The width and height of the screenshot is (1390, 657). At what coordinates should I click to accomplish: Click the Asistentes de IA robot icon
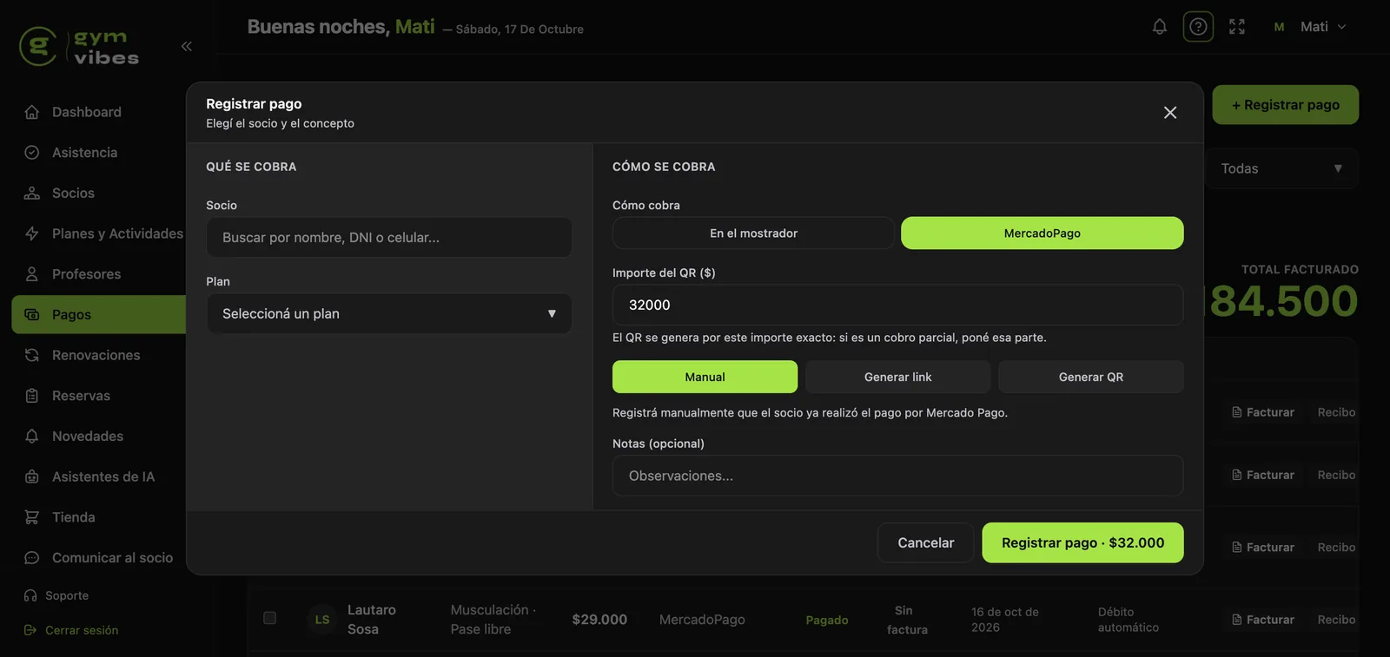click(32, 476)
